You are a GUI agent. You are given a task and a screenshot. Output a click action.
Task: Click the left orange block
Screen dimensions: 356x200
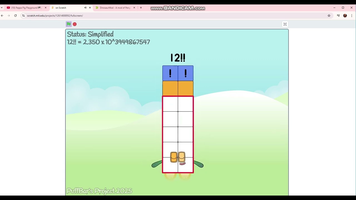click(x=170, y=88)
